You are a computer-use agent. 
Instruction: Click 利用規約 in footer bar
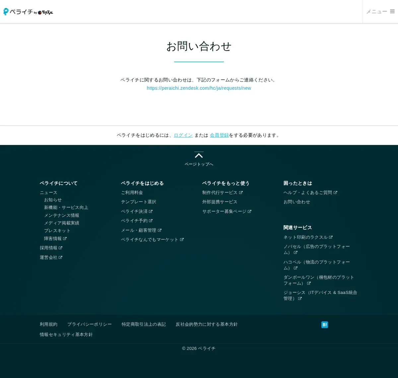click(48, 324)
